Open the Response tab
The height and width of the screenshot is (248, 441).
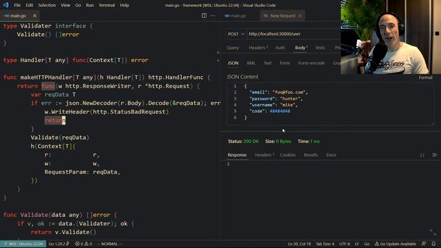pyautogui.click(x=237, y=155)
